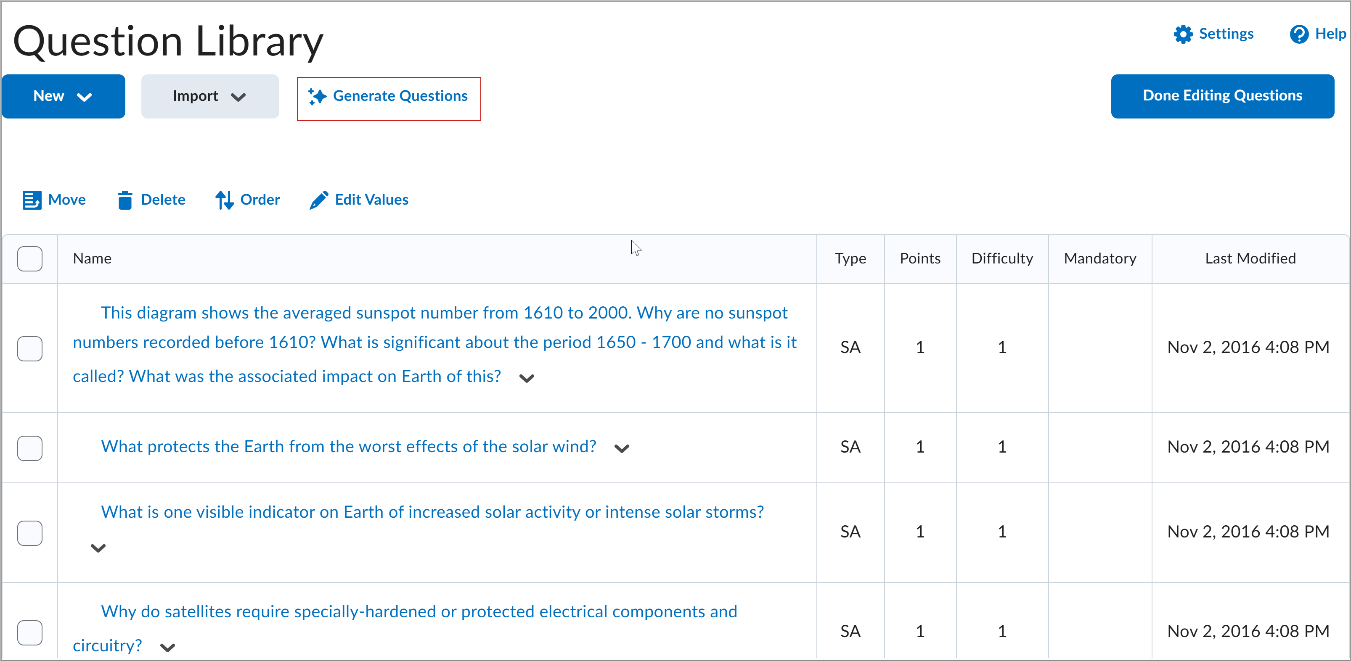Click the Order arrows icon
The height and width of the screenshot is (661, 1351).
pyautogui.click(x=225, y=200)
